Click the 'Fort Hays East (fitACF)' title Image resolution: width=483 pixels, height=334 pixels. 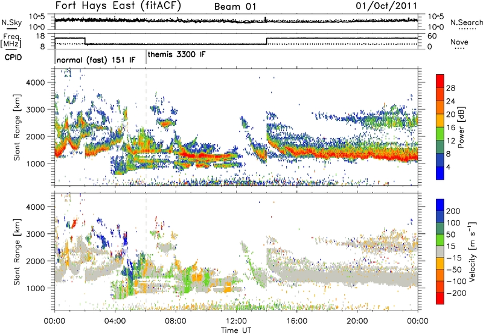(x=118, y=5)
